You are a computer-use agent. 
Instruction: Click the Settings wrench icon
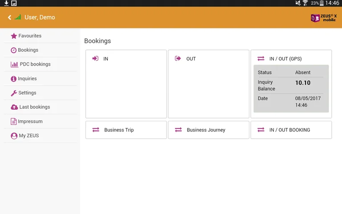coord(14,93)
